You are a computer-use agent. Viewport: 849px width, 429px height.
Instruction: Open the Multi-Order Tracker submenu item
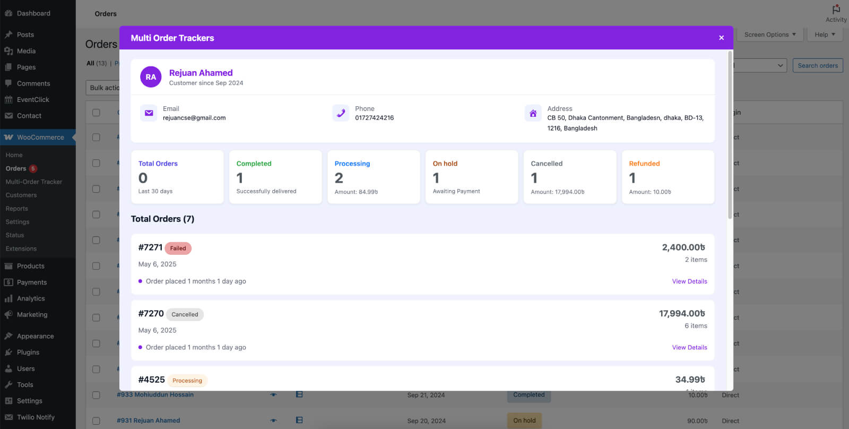pos(34,182)
